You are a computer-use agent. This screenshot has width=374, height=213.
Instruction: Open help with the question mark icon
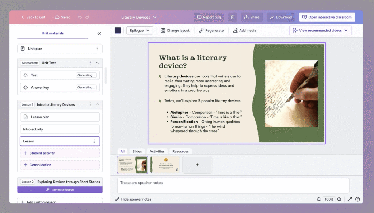[358, 199]
